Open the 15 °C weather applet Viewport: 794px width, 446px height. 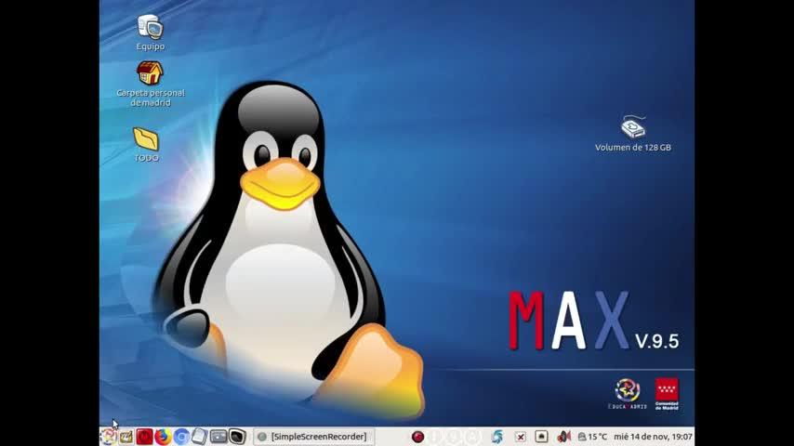[x=592, y=437]
